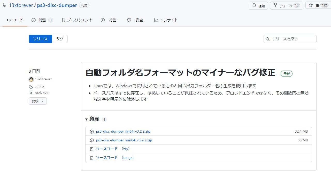The width and height of the screenshot is (331, 179).
Task: Star the repository with 星 button
Action: [x=318, y=5]
